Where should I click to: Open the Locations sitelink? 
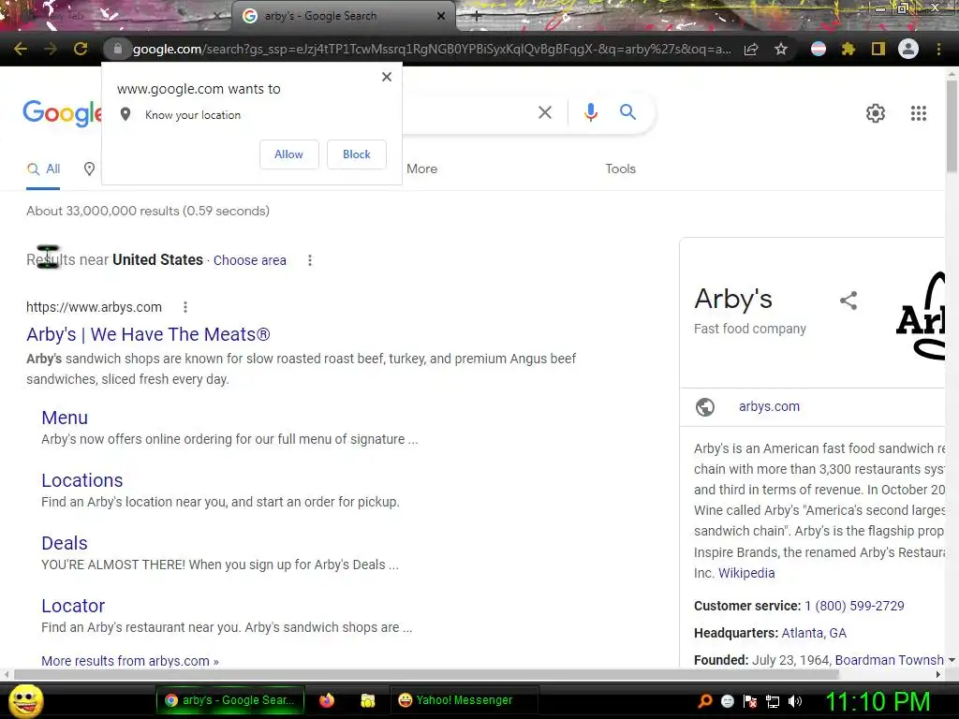click(82, 480)
